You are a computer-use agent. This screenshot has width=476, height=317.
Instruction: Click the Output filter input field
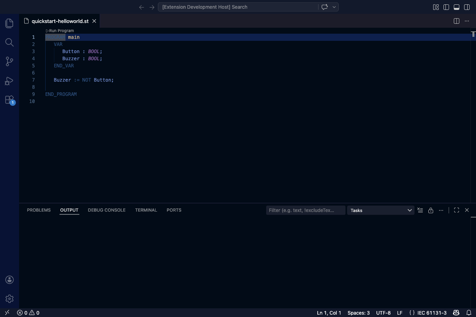pyautogui.click(x=305, y=210)
